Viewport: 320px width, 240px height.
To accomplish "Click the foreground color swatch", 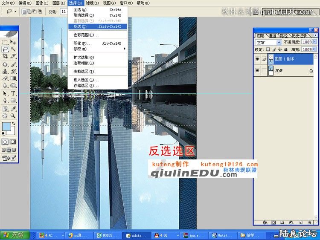I will point(6,127).
